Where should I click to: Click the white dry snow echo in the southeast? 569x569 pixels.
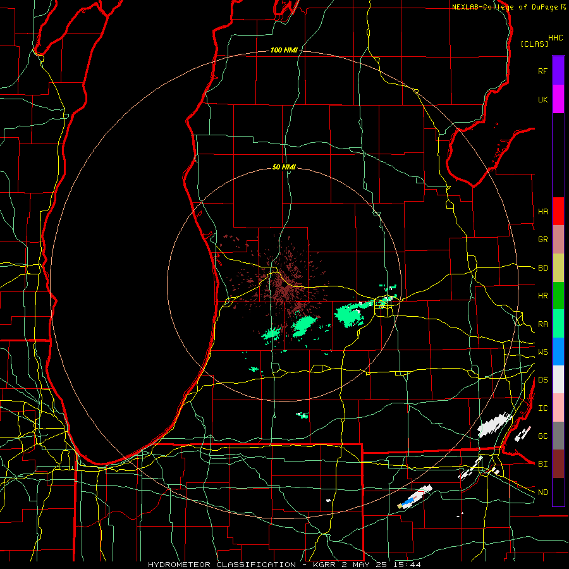494,425
